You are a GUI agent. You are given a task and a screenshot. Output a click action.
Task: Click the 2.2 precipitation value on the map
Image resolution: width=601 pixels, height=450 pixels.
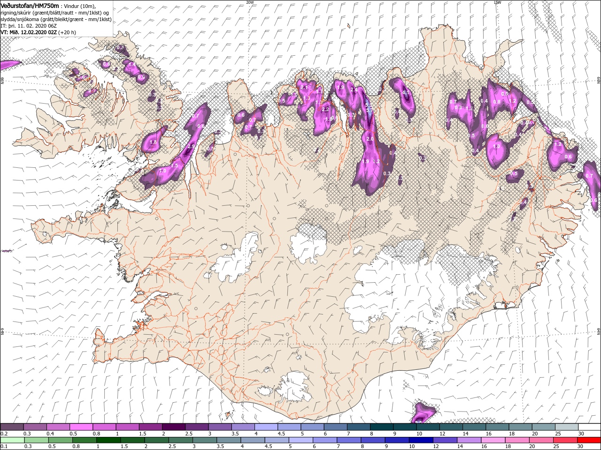click(x=325, y=109)
